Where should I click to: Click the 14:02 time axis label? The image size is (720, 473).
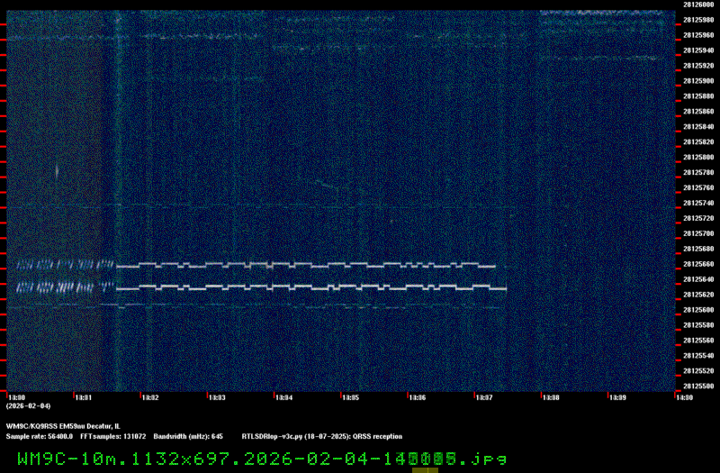[149, 397]
